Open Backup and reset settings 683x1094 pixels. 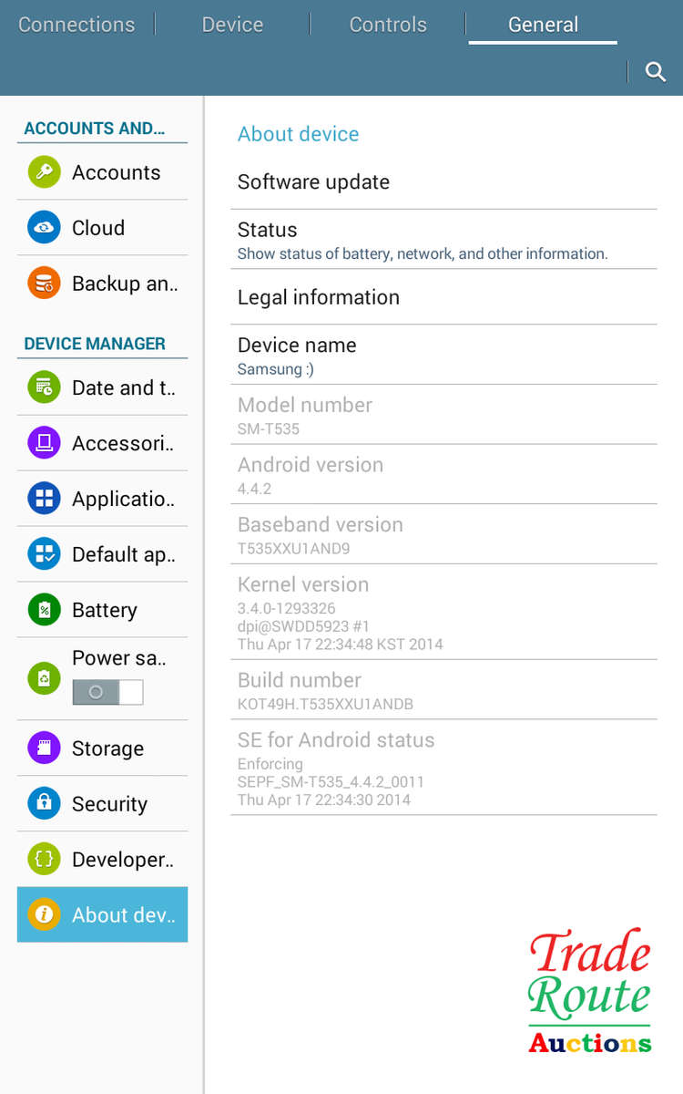point(42,284)
